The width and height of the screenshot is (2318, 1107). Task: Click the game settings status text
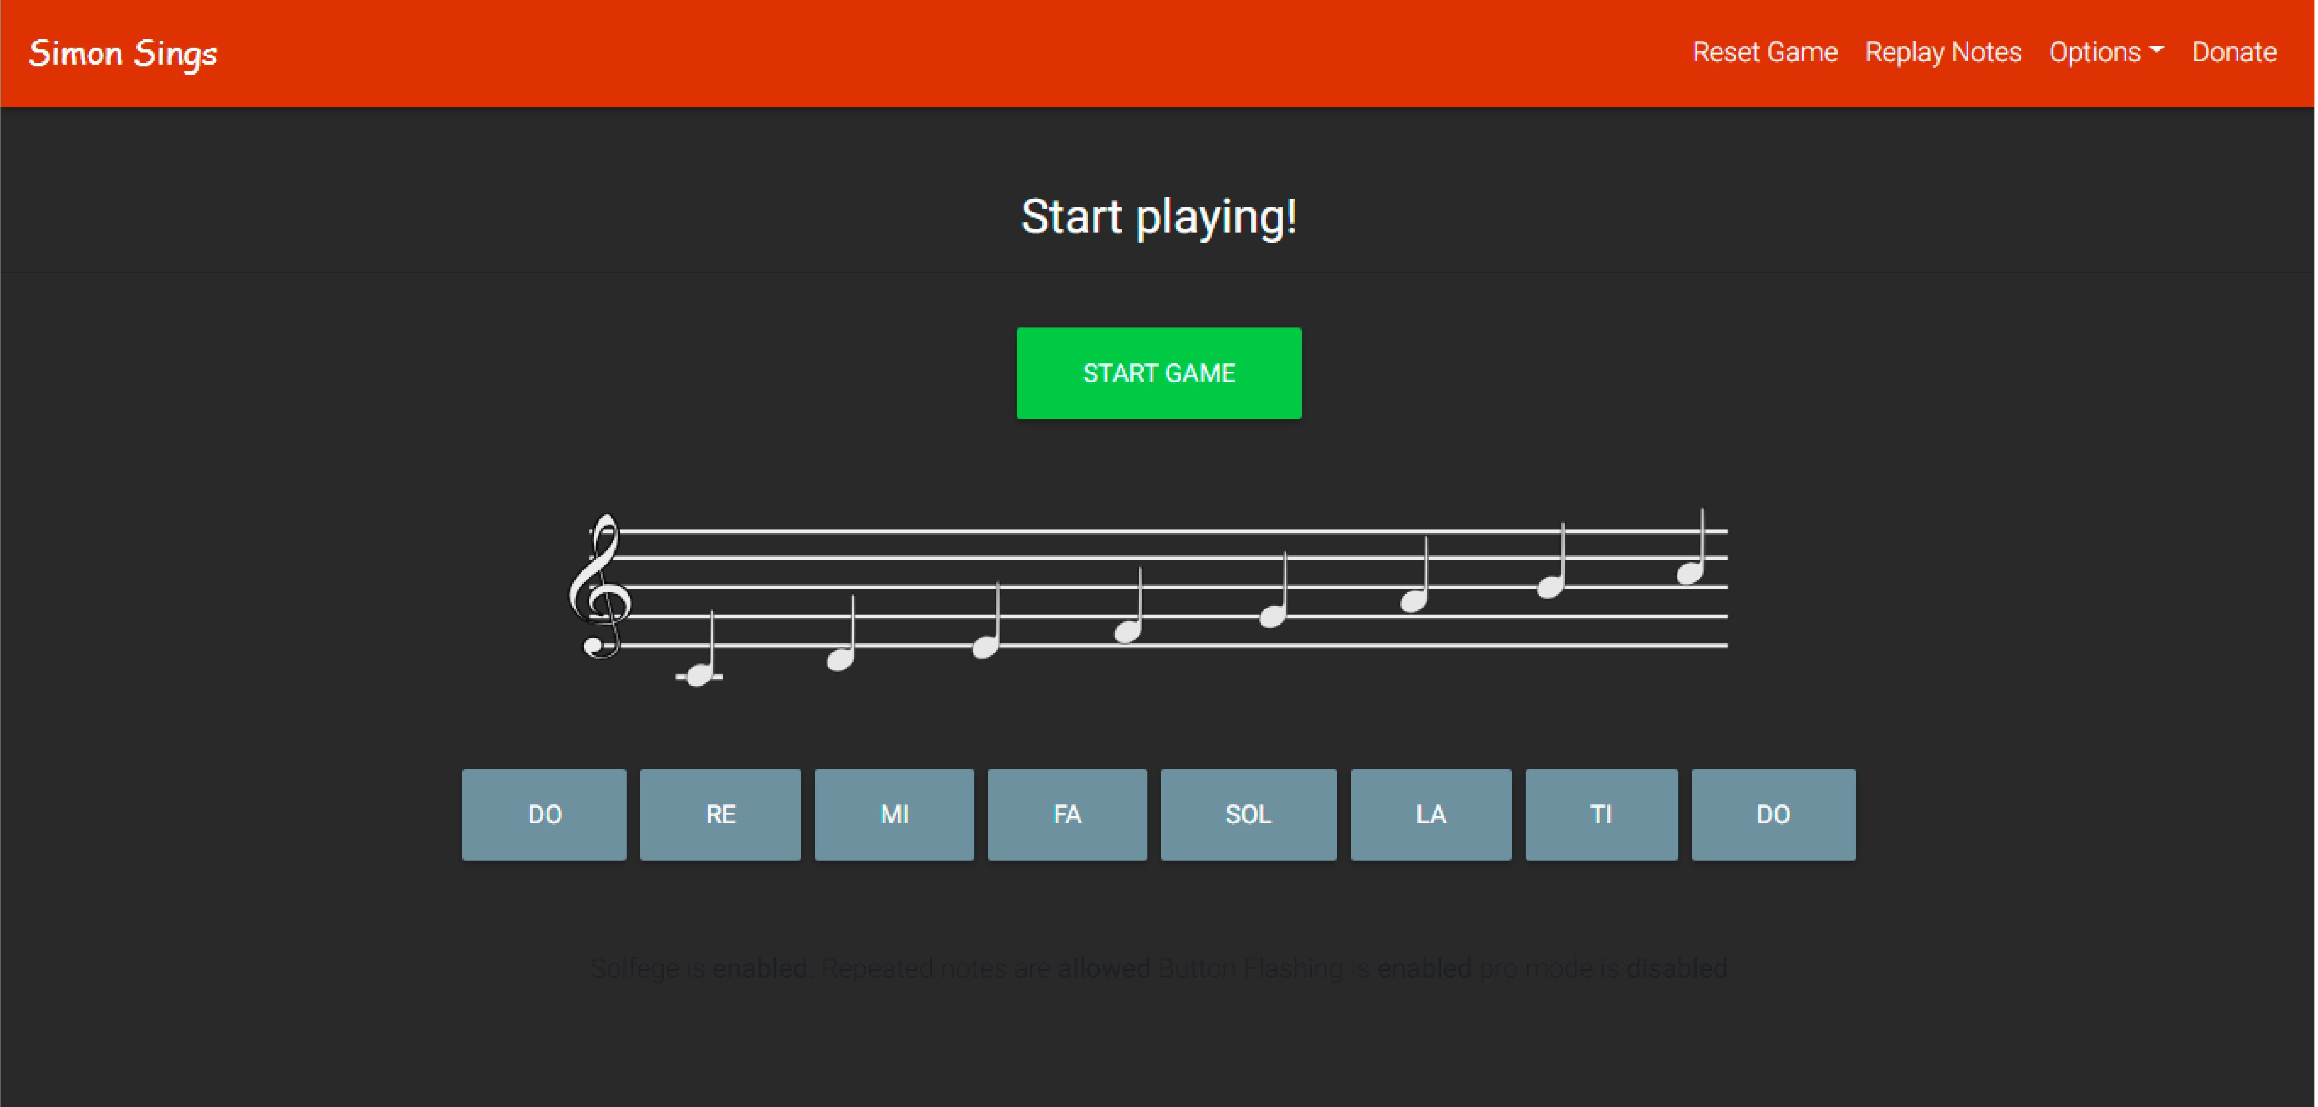click(1158, 969)
